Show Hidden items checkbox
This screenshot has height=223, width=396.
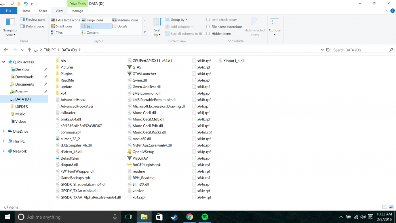(208, 33)
